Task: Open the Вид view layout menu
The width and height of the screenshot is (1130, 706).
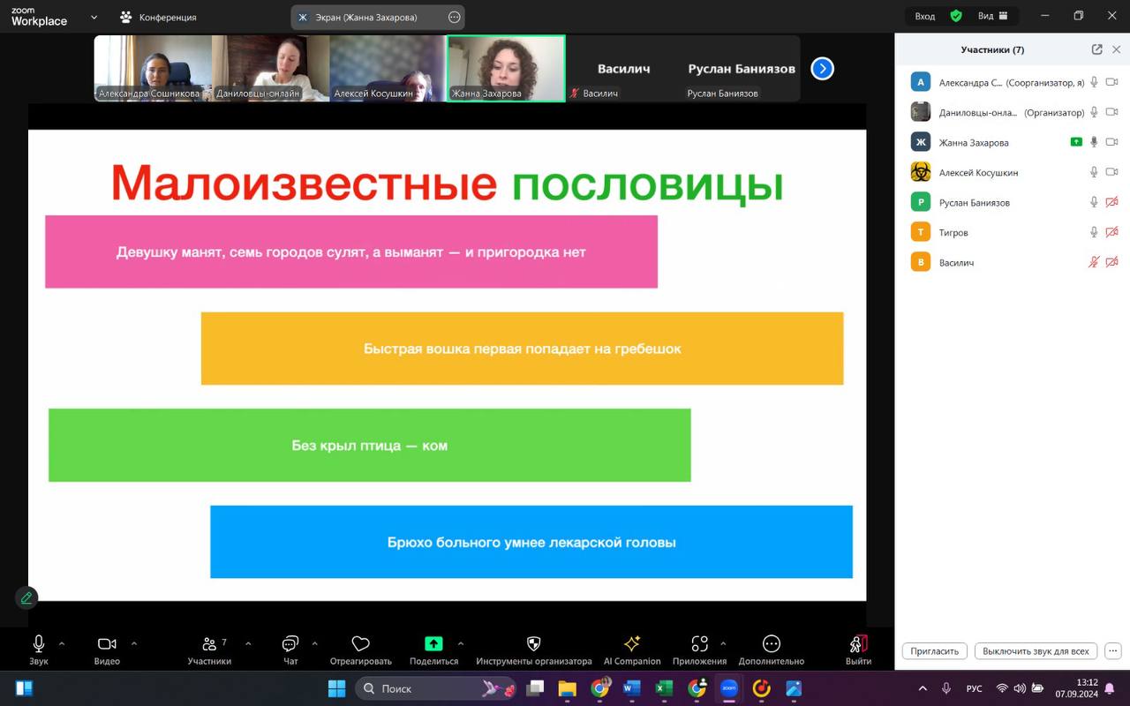Action: (993, 16)
